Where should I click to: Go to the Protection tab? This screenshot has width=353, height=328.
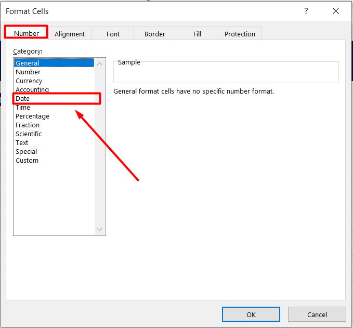(x=240, y=34)
